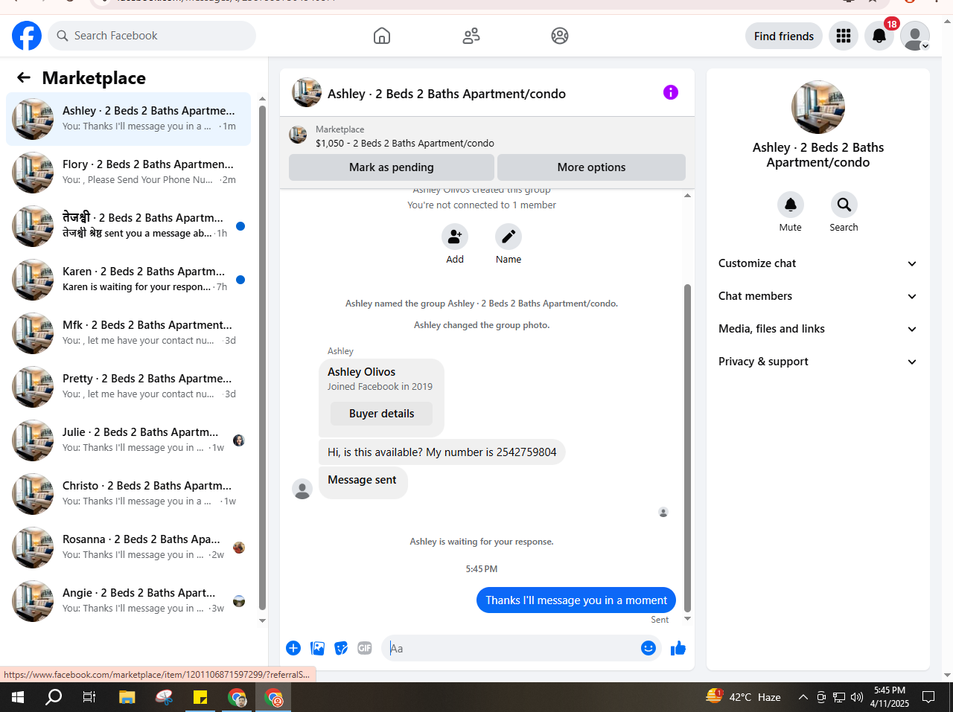Click Mark as pending button
Viewport: 953px width, 712px height.
pos(392,167)
